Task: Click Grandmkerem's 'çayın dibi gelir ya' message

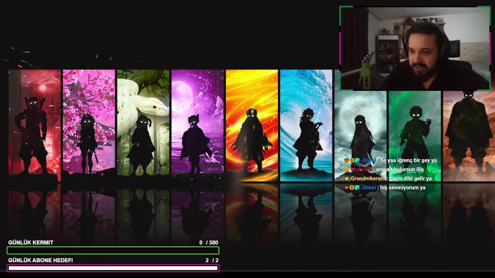Action: (x=410, y=178)
